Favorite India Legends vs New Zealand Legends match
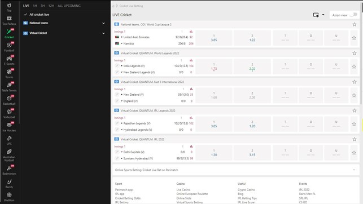The width and height of the screenshot is (363, 204). point(354,66)
